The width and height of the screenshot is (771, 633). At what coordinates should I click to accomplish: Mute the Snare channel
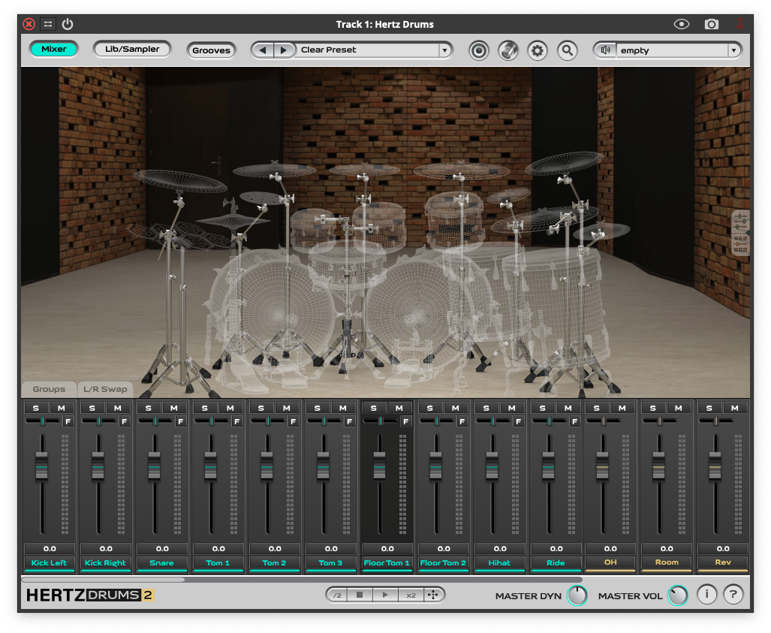(174, 408)
